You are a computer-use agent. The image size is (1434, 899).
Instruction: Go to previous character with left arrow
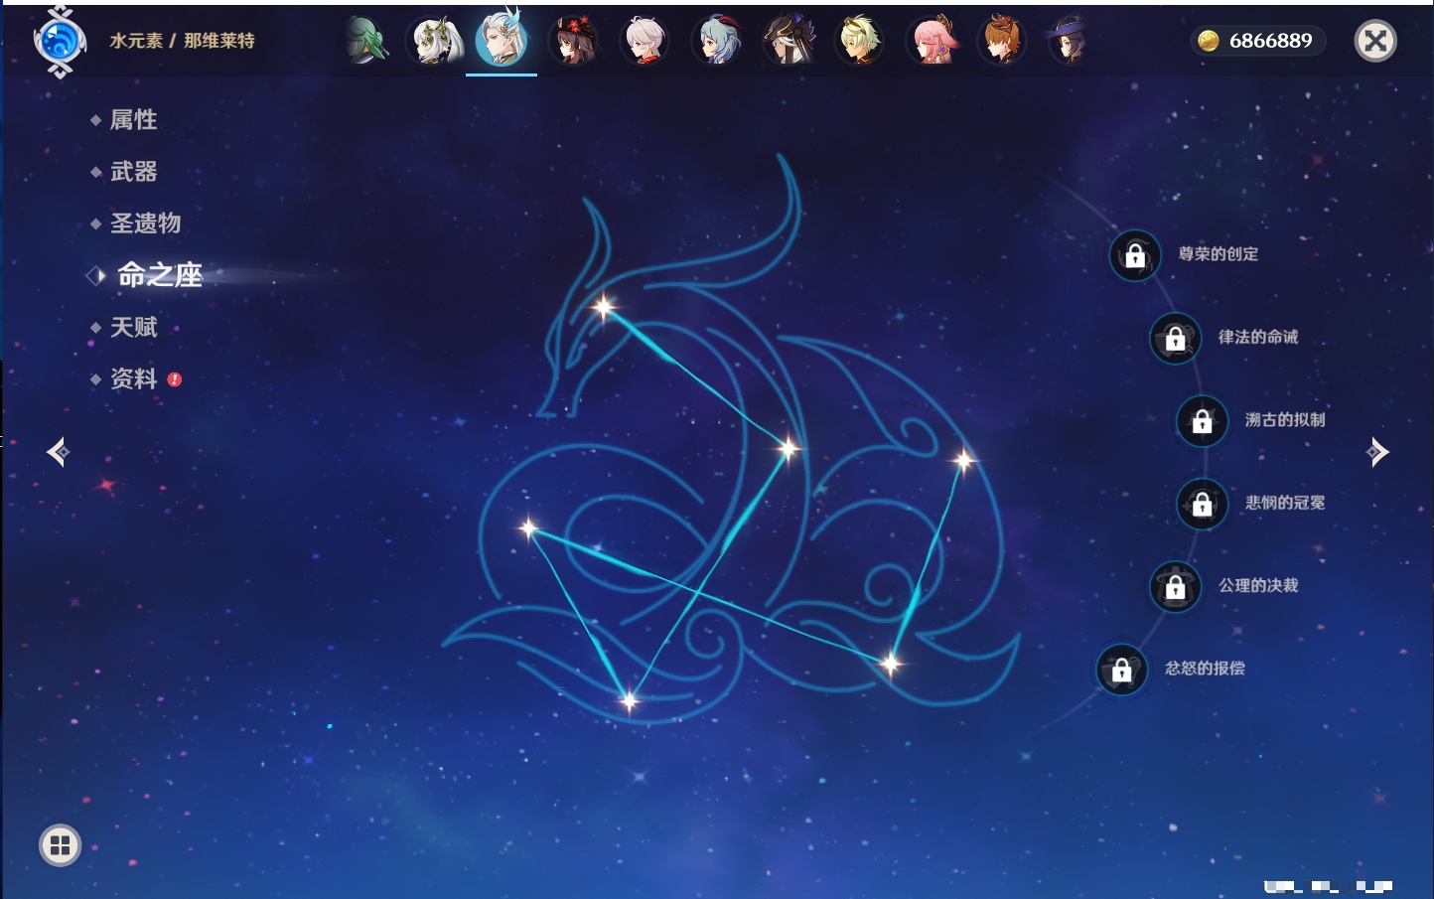59,452
